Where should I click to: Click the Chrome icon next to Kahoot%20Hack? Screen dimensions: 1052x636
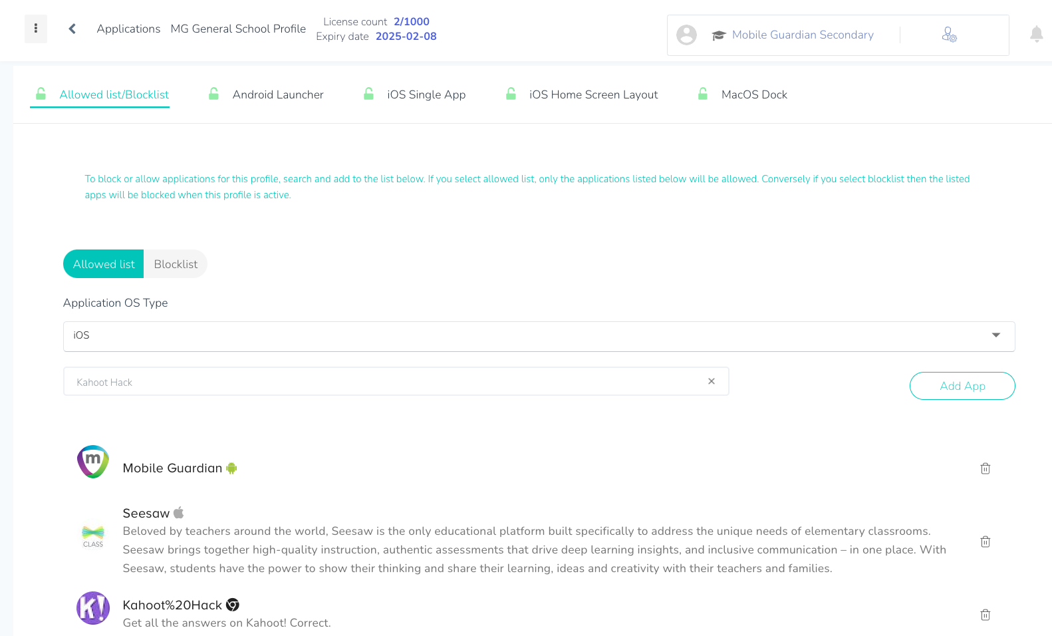tap(233, 605)
